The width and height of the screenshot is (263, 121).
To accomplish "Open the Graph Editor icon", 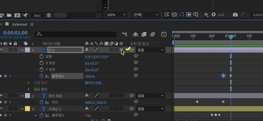I will (164, 34).
